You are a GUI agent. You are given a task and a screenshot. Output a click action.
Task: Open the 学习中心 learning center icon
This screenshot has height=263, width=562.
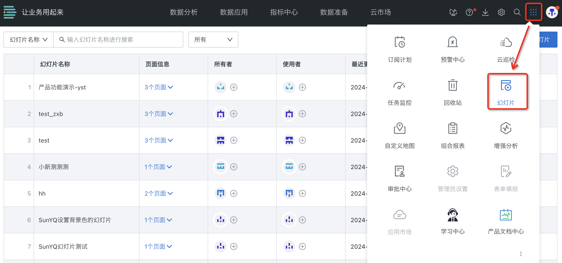453,215
